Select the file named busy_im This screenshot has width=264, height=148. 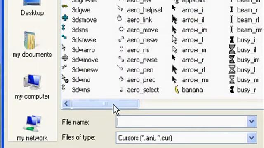[248, 60]
